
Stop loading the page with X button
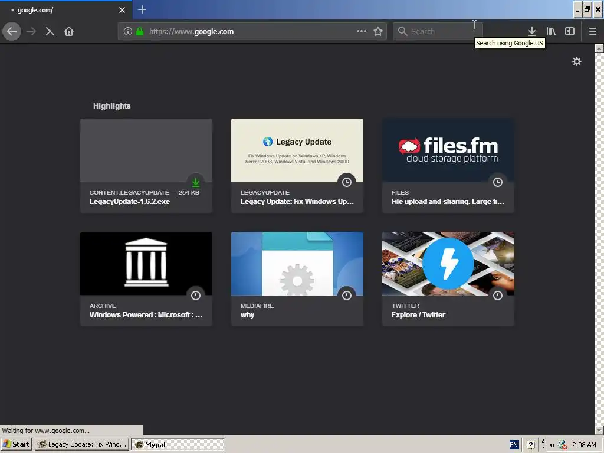tap(50, 31)
